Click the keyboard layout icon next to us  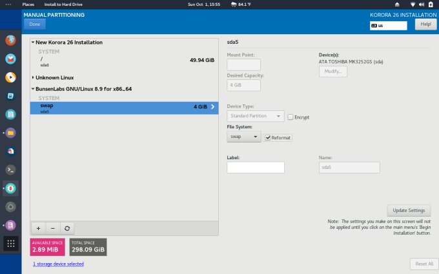coord(374,26)
